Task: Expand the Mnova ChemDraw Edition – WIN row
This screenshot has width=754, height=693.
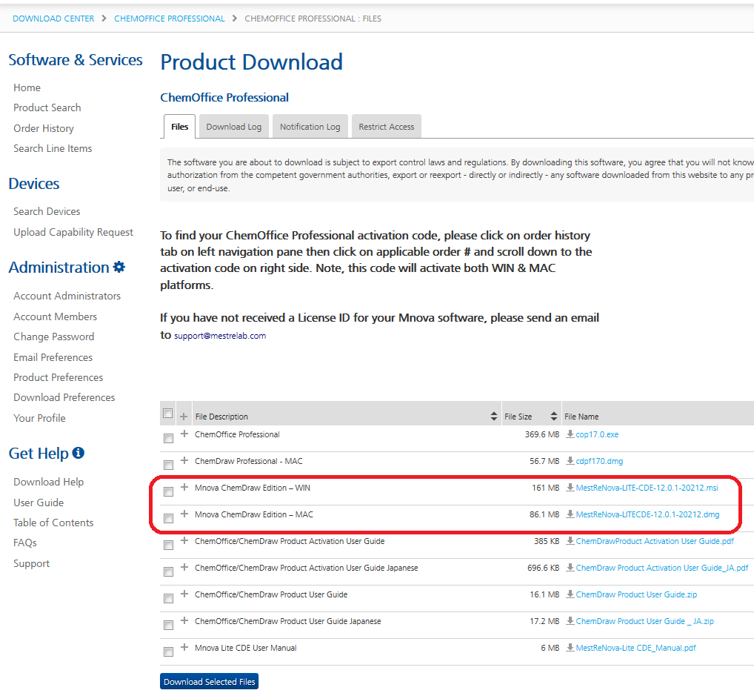Action: tap(184, 487)
